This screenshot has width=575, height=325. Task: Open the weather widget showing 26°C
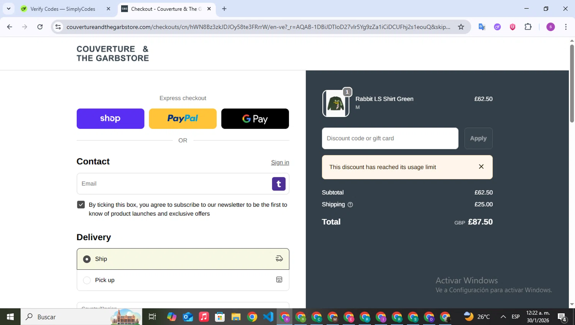click(x=477, y=317)
